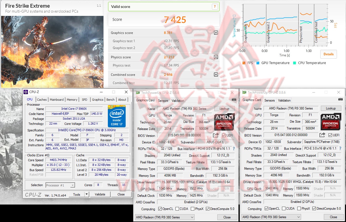346x222 pixels.
Task: Open the Validation tab in right GPU-Z window
Action: (284, 100)
